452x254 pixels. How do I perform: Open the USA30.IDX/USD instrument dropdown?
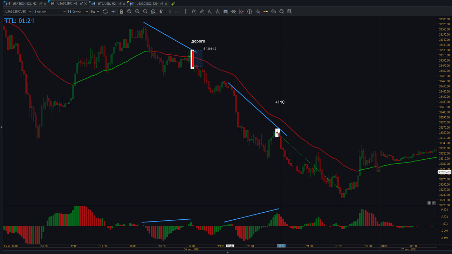pos(18,12)
